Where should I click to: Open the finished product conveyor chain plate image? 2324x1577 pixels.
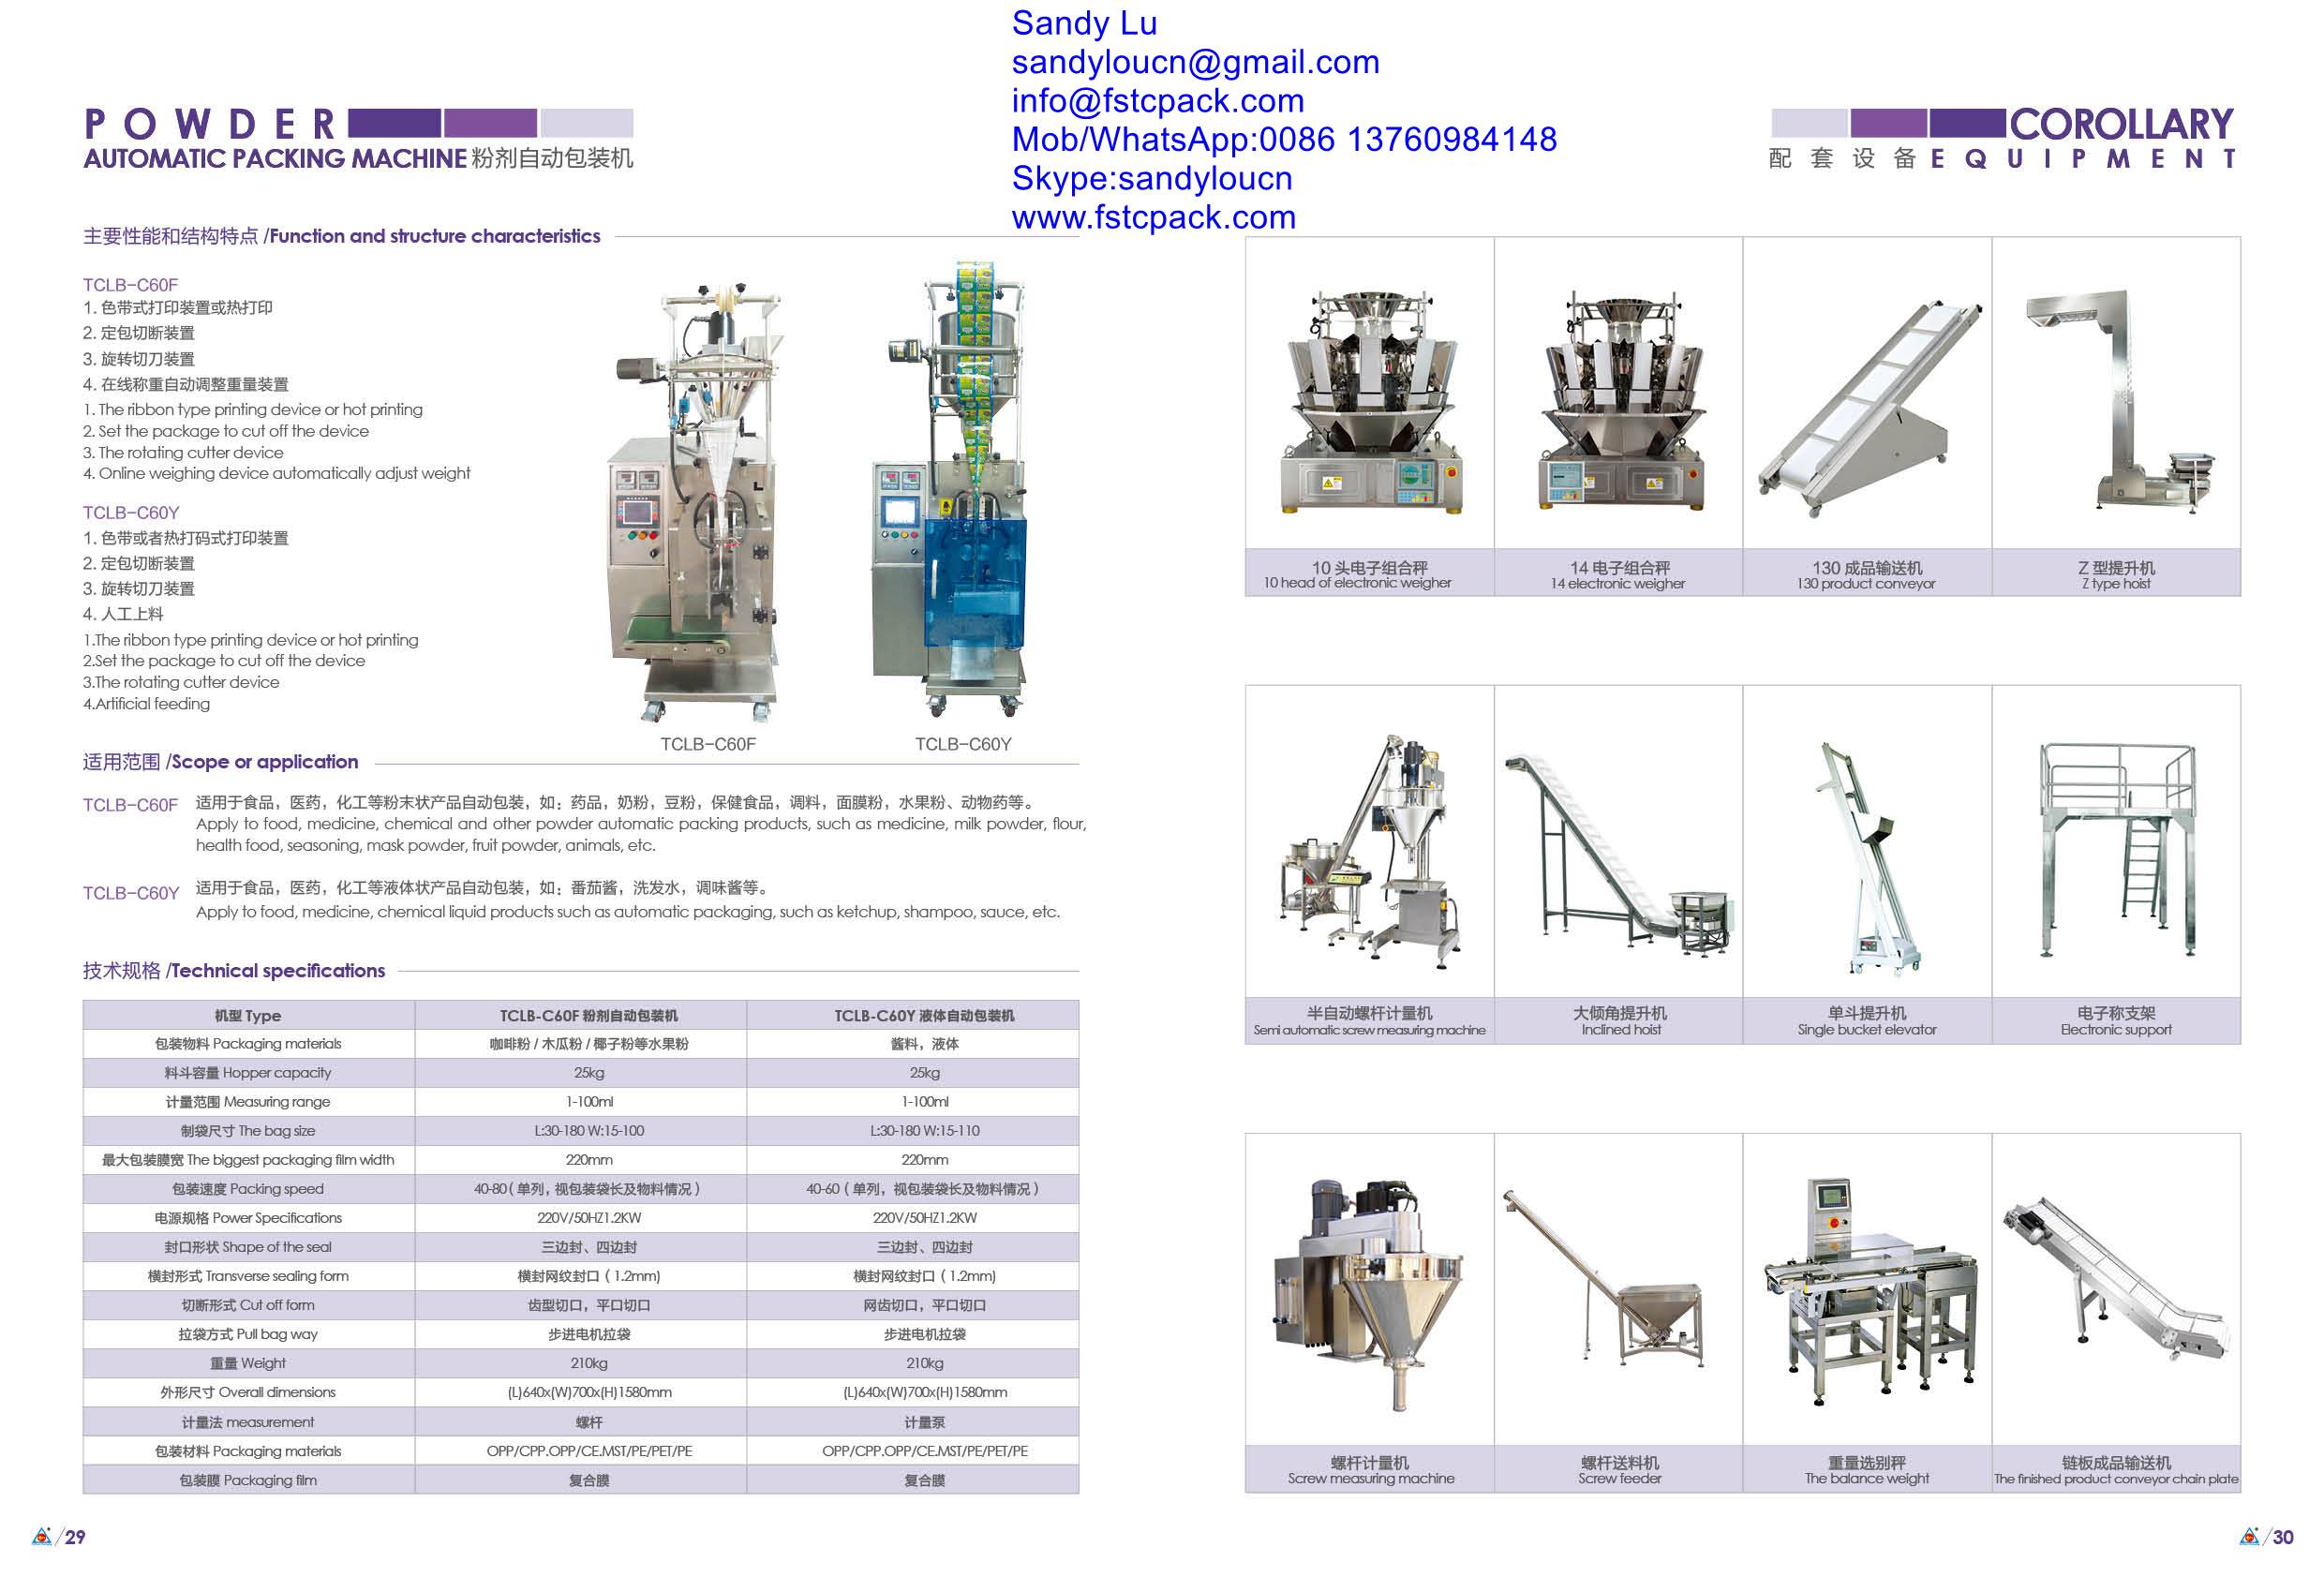point(2116,1279)
